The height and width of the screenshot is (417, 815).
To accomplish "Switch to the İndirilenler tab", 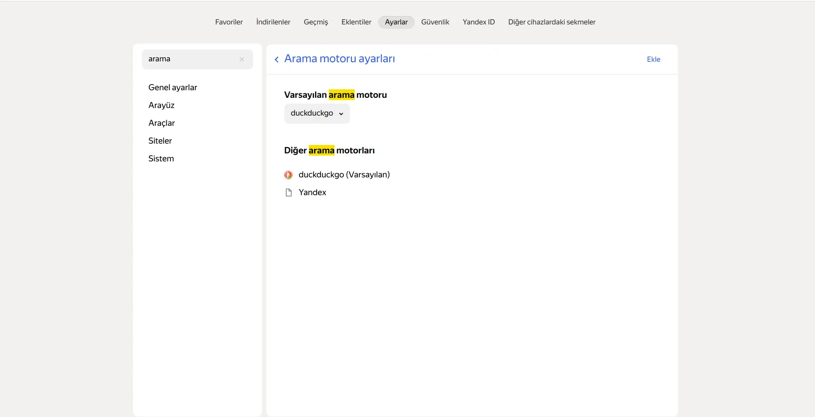I will [273, 22].
